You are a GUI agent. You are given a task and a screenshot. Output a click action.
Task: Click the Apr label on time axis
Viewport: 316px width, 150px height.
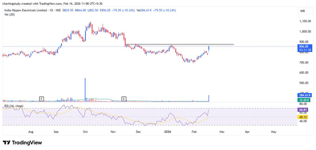[247, 132]
